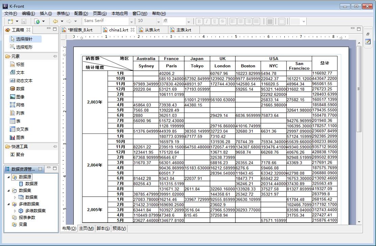Collapse the 多维数据集 root tree node
Image resolution: width=376 pixels, height=246 pixels.
point(9,204)
